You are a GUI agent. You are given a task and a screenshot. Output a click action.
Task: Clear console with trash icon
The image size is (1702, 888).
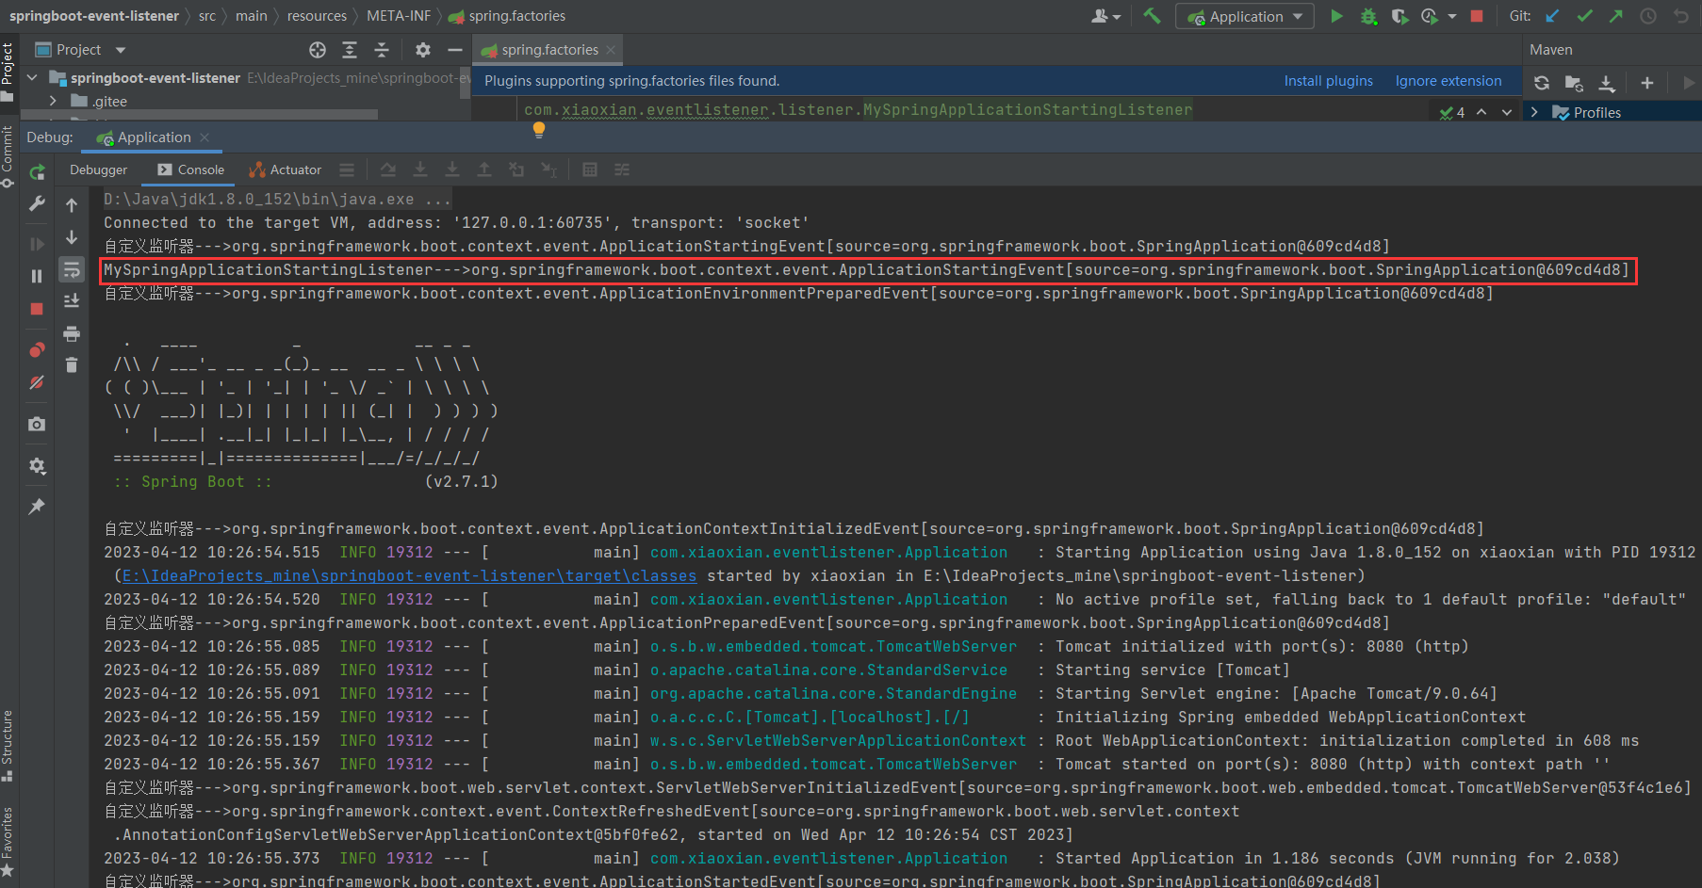tap(72, 364)
